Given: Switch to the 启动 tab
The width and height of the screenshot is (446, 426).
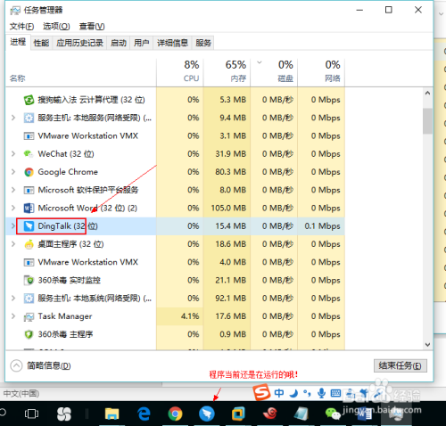Looking at the screenshot, I should pyautogui.click(x=119, y=44).
